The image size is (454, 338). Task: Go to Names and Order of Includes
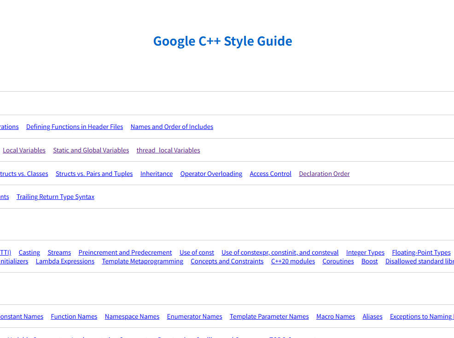pos(172,127)
